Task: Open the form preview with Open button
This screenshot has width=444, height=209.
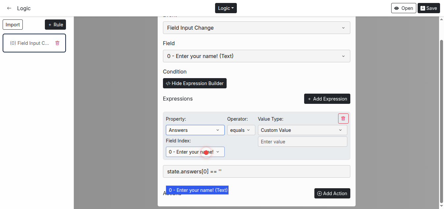Action: pos(403,8)
